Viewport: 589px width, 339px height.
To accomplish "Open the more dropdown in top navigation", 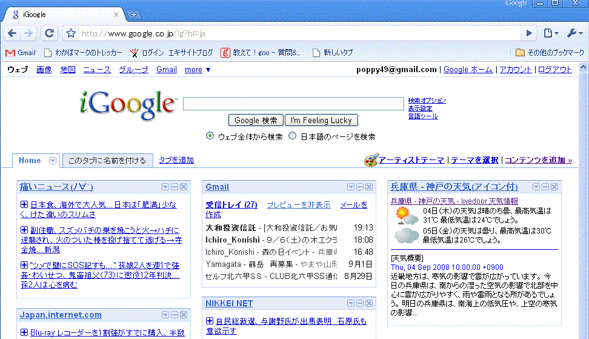I will pos(198,70).
